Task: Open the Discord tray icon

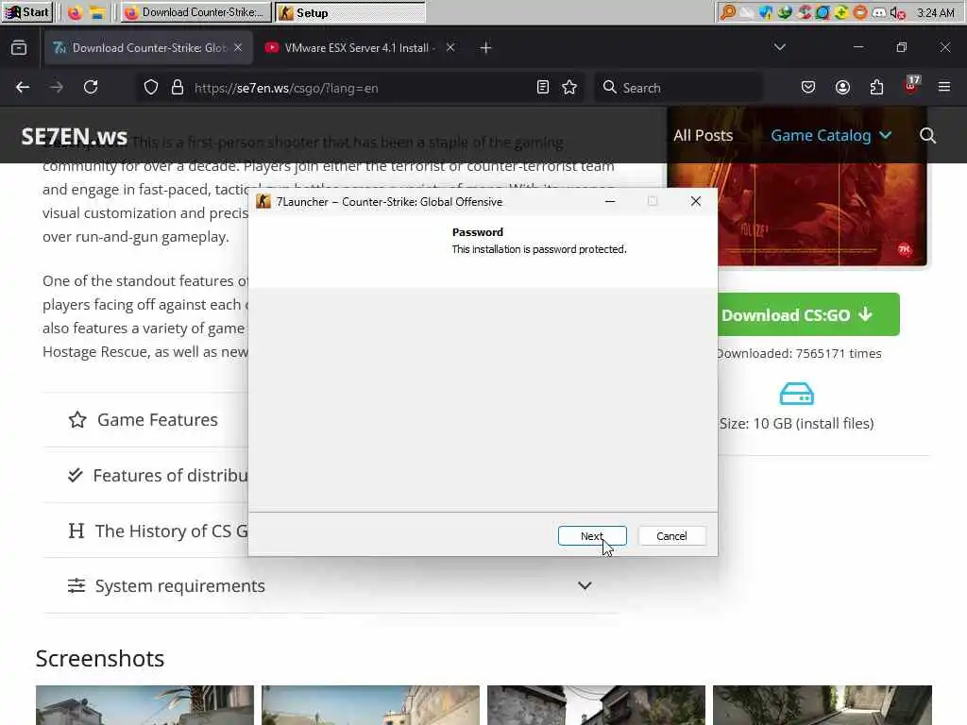Action: (879, 12)
